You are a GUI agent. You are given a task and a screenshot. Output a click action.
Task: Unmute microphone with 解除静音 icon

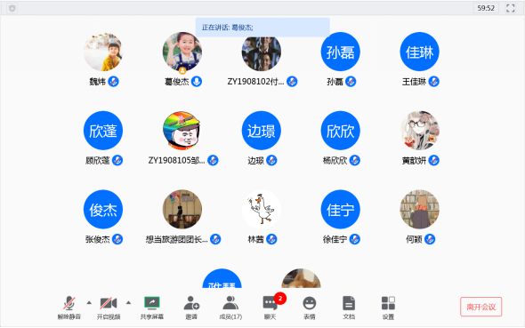click(x=69, y=308)
